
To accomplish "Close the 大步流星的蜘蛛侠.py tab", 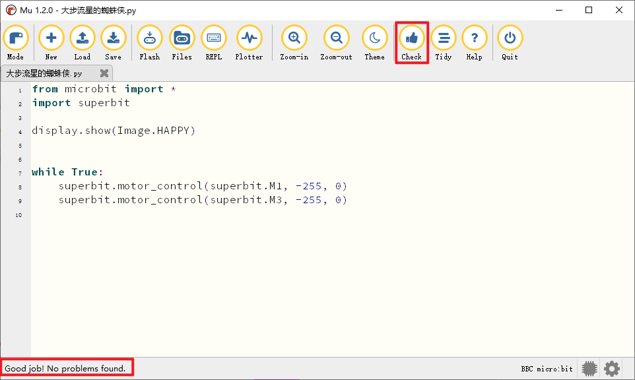I will pos(104,73).
